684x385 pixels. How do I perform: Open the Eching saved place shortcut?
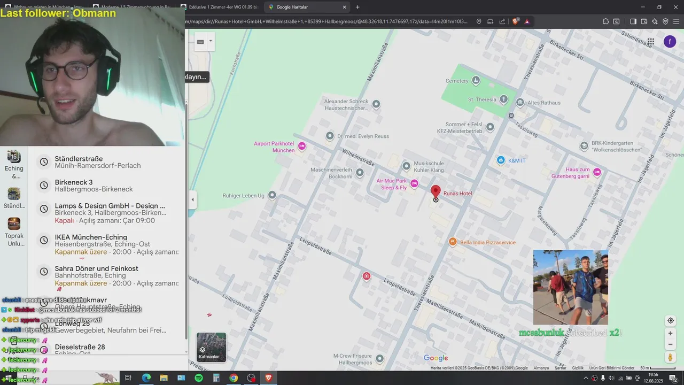pos(14,164)
